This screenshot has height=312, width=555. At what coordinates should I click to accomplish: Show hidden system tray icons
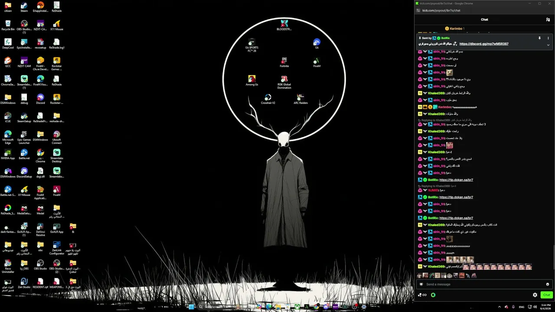[499, 307]
